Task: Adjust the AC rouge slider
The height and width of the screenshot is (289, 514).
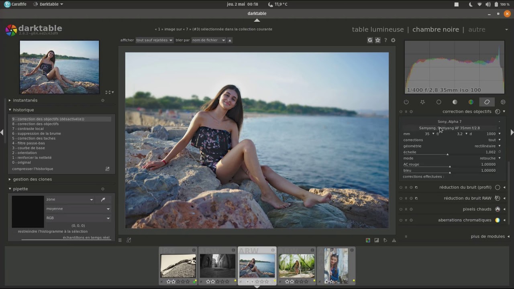Action: point(450,164)
